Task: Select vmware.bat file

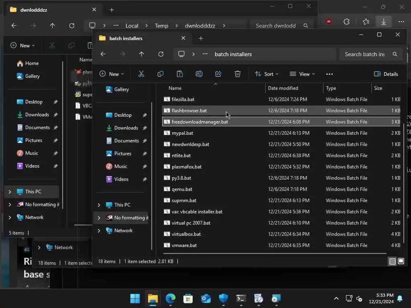Action: tap(281, 245)
